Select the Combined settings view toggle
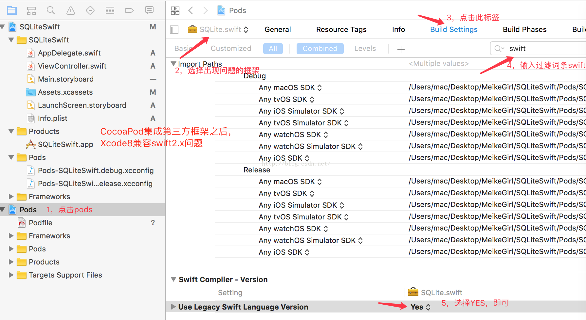This screenshot has height=320, width=586. click(320, 48)
